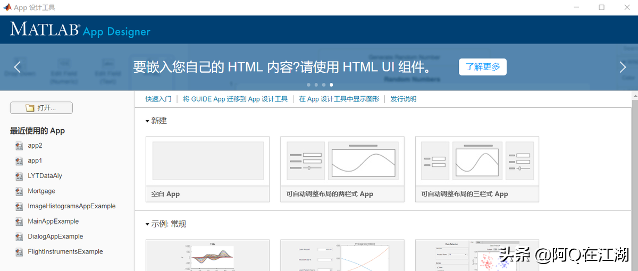Click the FlightInstrumentsExample file icon
Screen dimensions: 638x271
19,252
